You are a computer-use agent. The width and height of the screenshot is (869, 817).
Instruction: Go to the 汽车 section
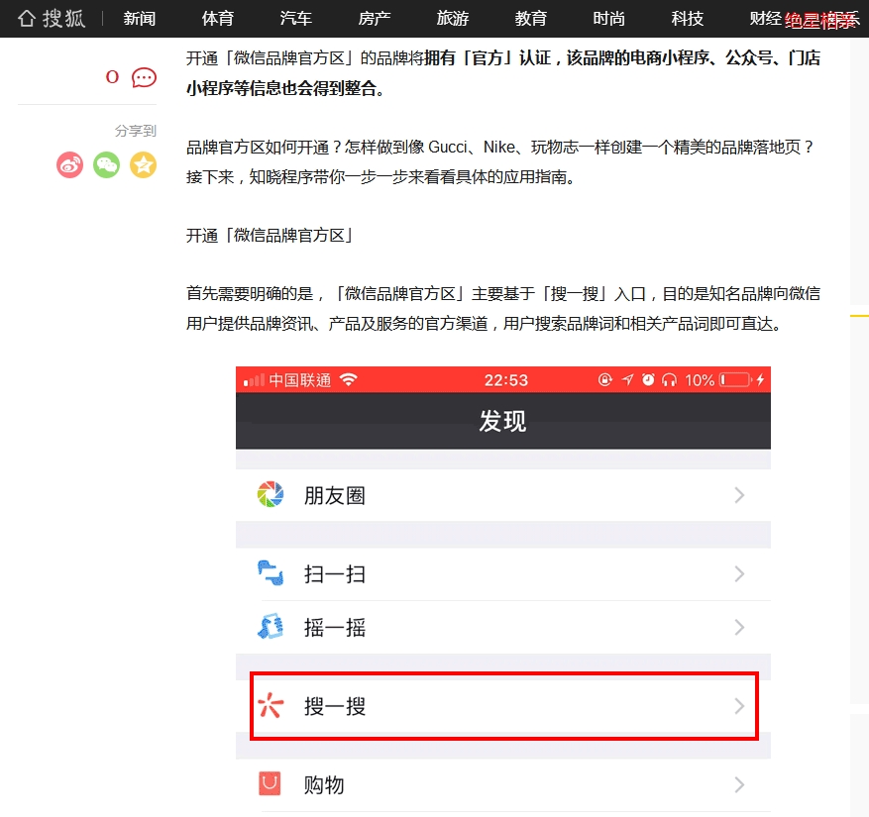pyautogui.click(x=296, y=19)
